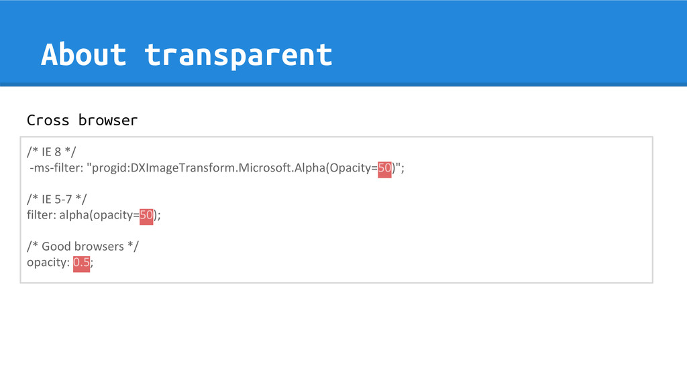Click the 'alpha(opacity=' function text

[99, 215]
